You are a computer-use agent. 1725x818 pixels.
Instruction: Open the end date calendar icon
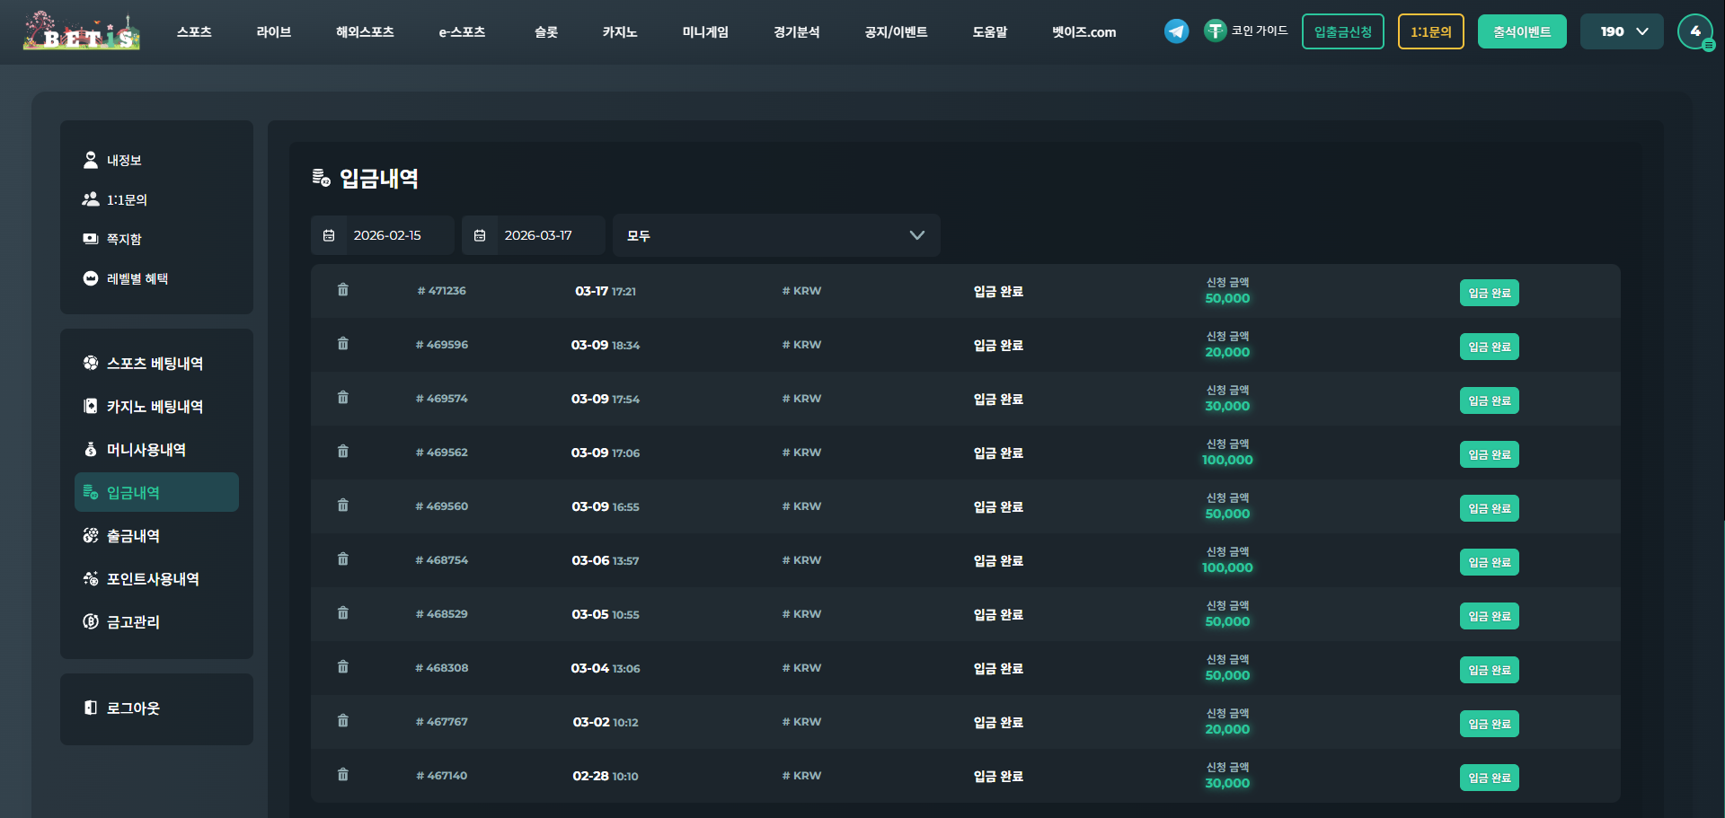pyautogui.click(x=480, y=235)
